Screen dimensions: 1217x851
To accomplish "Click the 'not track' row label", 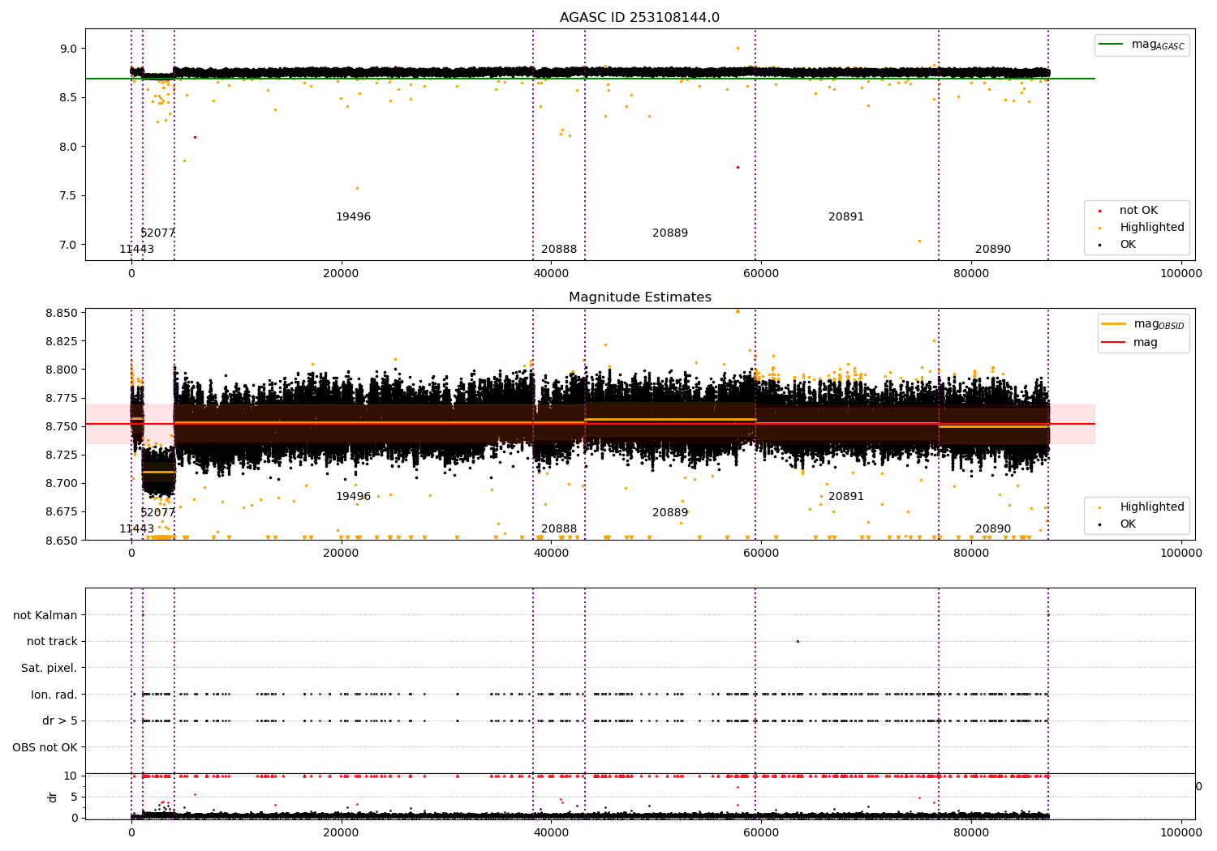I will pos(52,642).
